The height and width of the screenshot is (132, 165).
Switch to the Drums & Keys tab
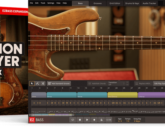tap(132, 3)
